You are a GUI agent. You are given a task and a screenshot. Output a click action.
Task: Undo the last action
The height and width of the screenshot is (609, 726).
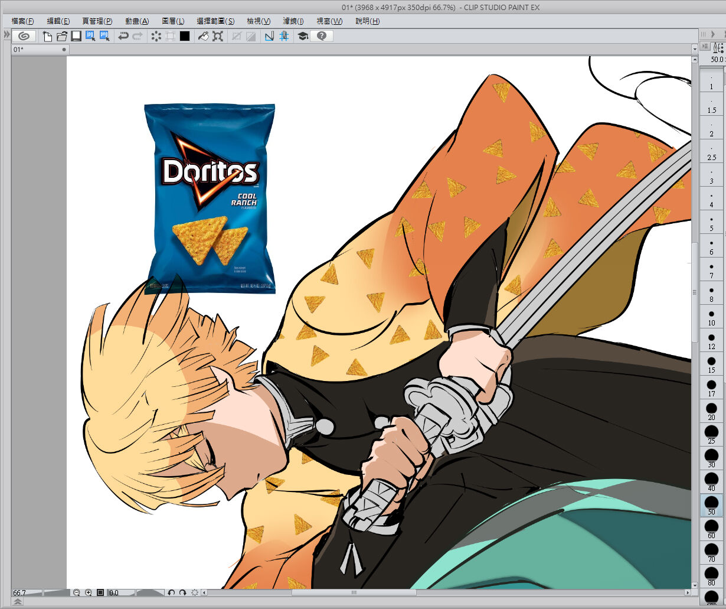click(123, 36)
